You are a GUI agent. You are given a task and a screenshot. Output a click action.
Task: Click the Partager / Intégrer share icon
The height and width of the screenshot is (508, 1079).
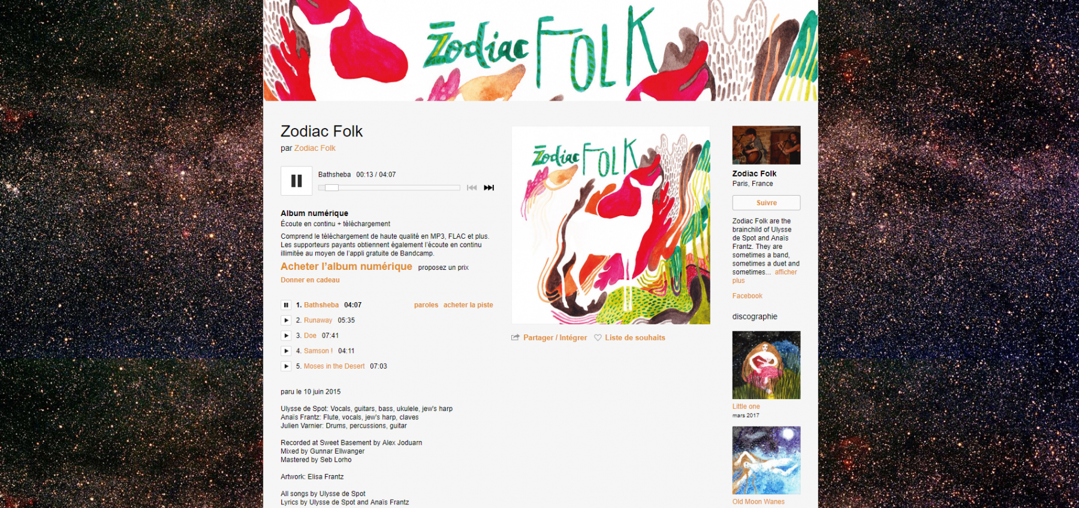tap(515, 337)
